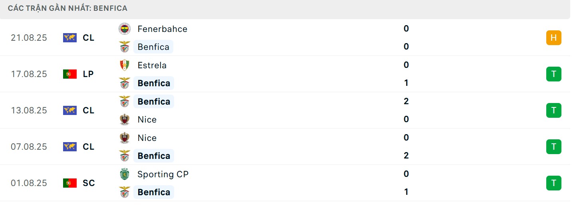This screenshot has height=210, width=579.
Task: Click the Sporting CP club crest icon
Action: (x=125, y=174)
